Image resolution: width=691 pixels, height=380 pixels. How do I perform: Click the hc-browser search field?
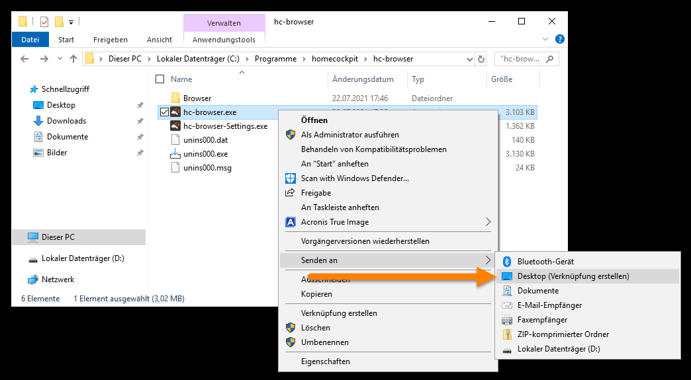pyautogui.click(x=522, y=59)
